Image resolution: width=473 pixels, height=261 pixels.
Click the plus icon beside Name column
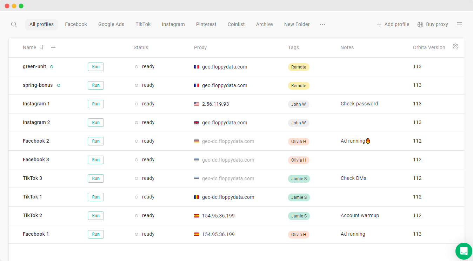[53, 47]
